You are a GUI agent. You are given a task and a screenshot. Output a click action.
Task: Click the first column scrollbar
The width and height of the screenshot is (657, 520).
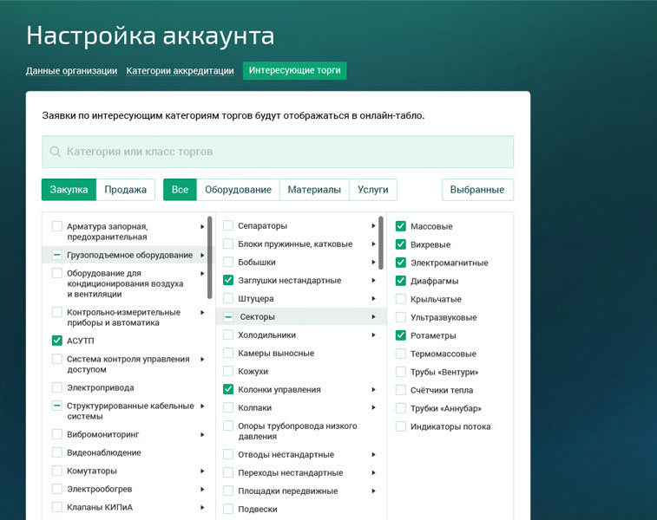tap(210, 257)
